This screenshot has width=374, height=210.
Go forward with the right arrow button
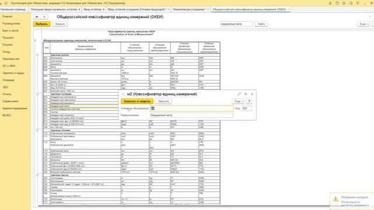point(44,17)
